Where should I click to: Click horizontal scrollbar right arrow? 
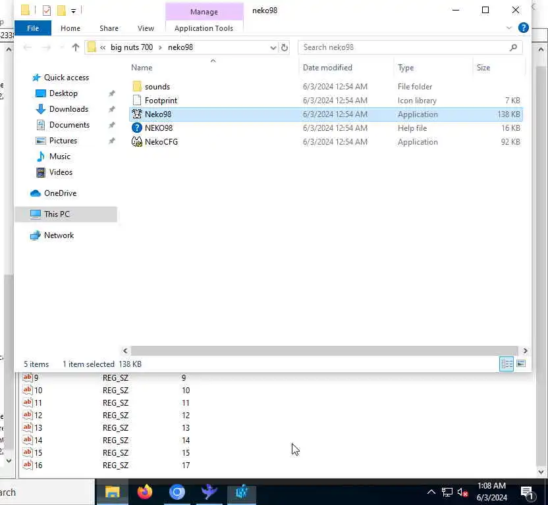(x=524, y=350)
